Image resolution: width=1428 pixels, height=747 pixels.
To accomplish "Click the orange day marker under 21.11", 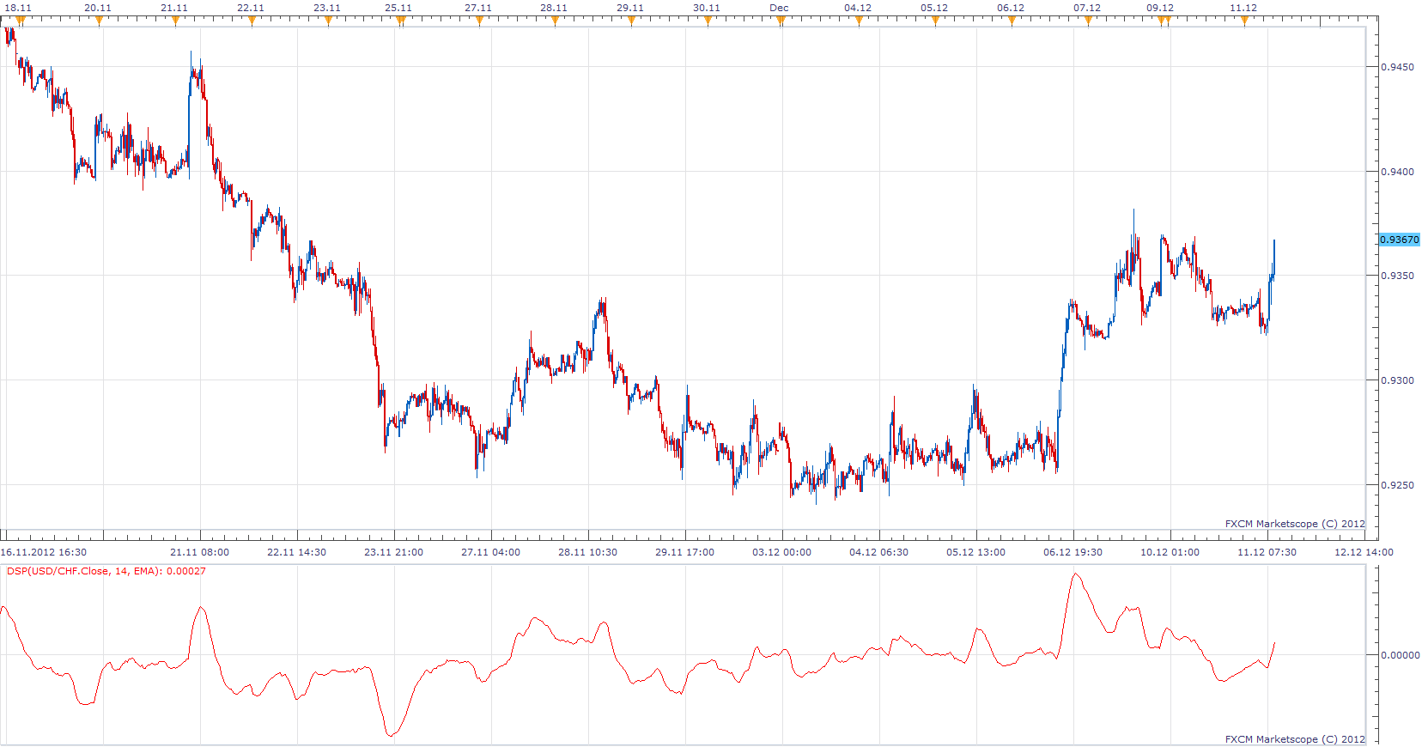I will [x=175, y=21].
